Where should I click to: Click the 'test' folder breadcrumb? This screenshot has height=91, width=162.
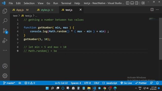(x=15, y=16)
